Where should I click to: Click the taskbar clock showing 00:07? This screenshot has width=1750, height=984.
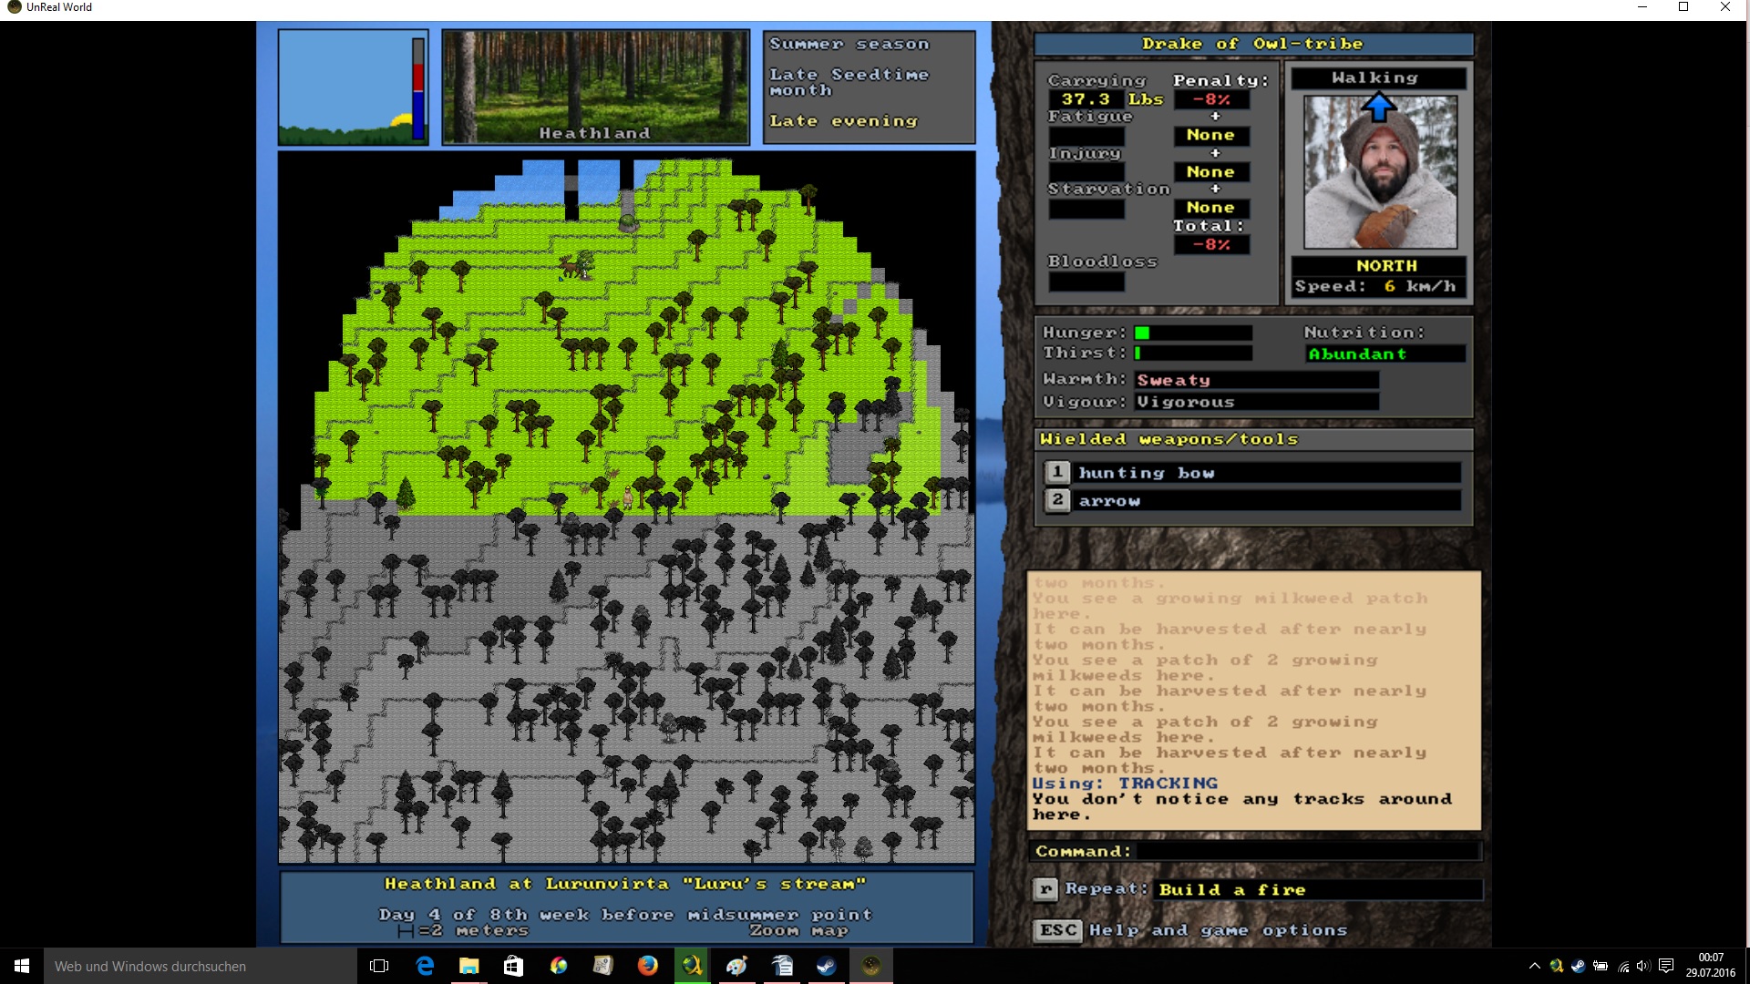pyautogui.click(x=1710, y=965)
